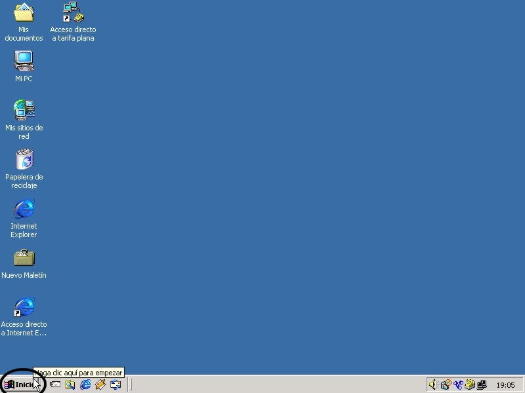The width and height of the screenshot is (525, 393).
Task: Select the Nuevo Maletín briefcase icon
Action: pyautogui.click(x=24, y=264)
